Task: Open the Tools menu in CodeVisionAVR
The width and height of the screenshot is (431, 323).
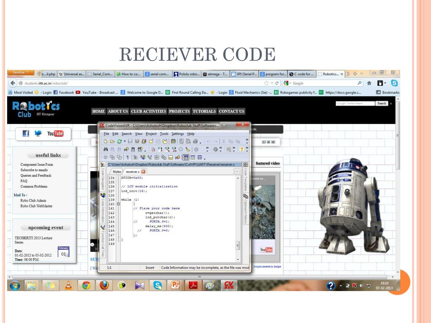Action: point(164,134)
